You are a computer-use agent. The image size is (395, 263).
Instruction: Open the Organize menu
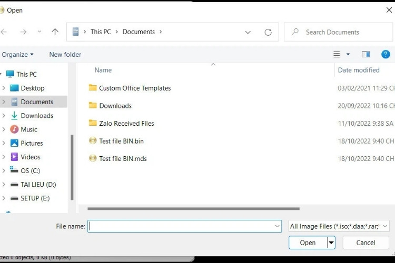tap(17, 55)
